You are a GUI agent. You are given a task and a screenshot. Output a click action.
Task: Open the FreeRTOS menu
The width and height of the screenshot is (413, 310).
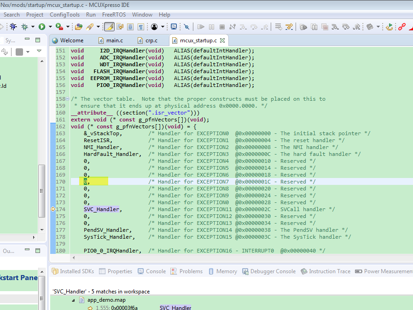coord(114,15)
